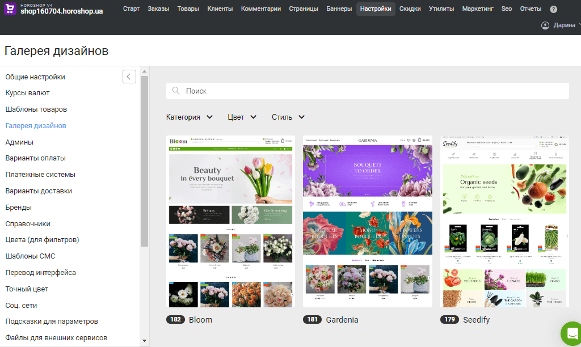Open the Seedify design thumbnail

(x=504, y=222)
